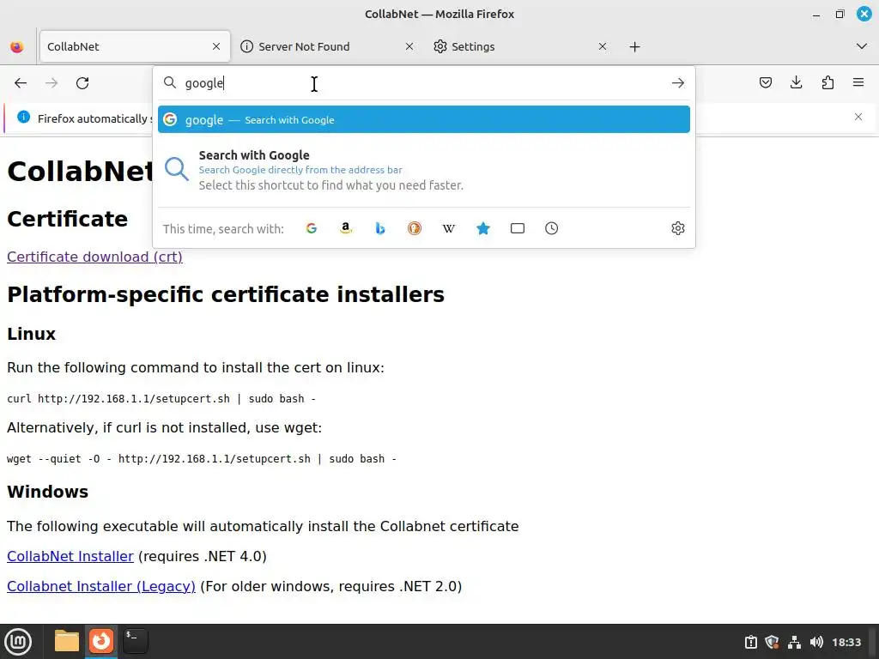
Task: Search this time with Amazon
Action: (x=346, y=228)
